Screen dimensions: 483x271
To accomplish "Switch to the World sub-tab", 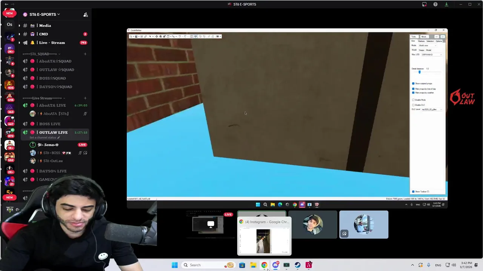I will pos(414,50).
